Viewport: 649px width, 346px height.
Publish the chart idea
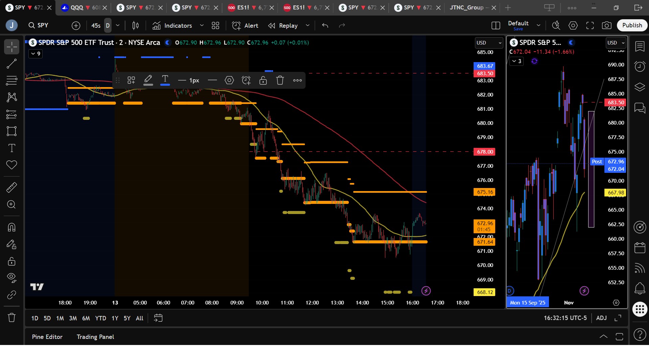pos(632,25)
